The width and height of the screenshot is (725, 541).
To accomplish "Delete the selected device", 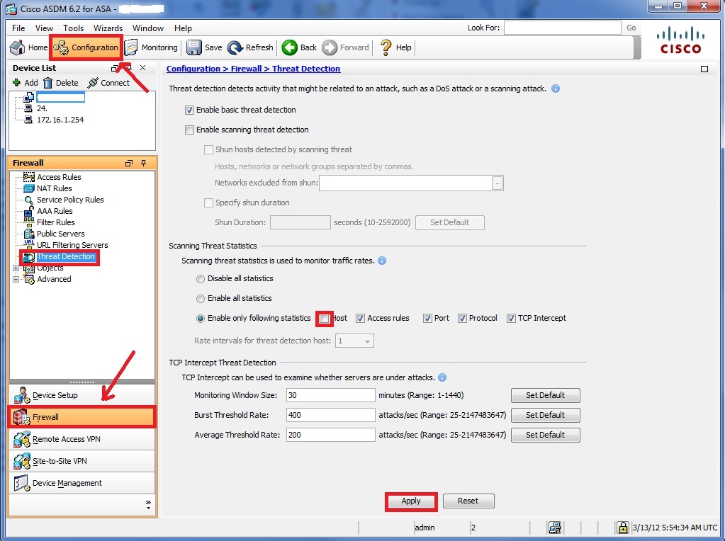I will tap(60, 83).
